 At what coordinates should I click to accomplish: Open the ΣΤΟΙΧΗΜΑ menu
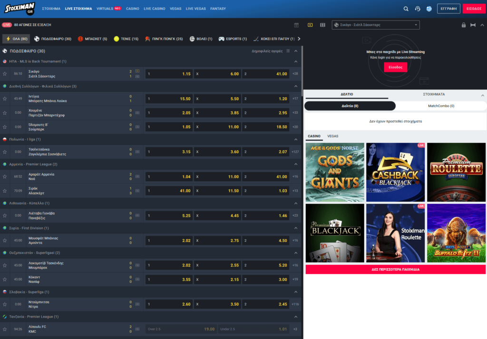click(51, 9)
